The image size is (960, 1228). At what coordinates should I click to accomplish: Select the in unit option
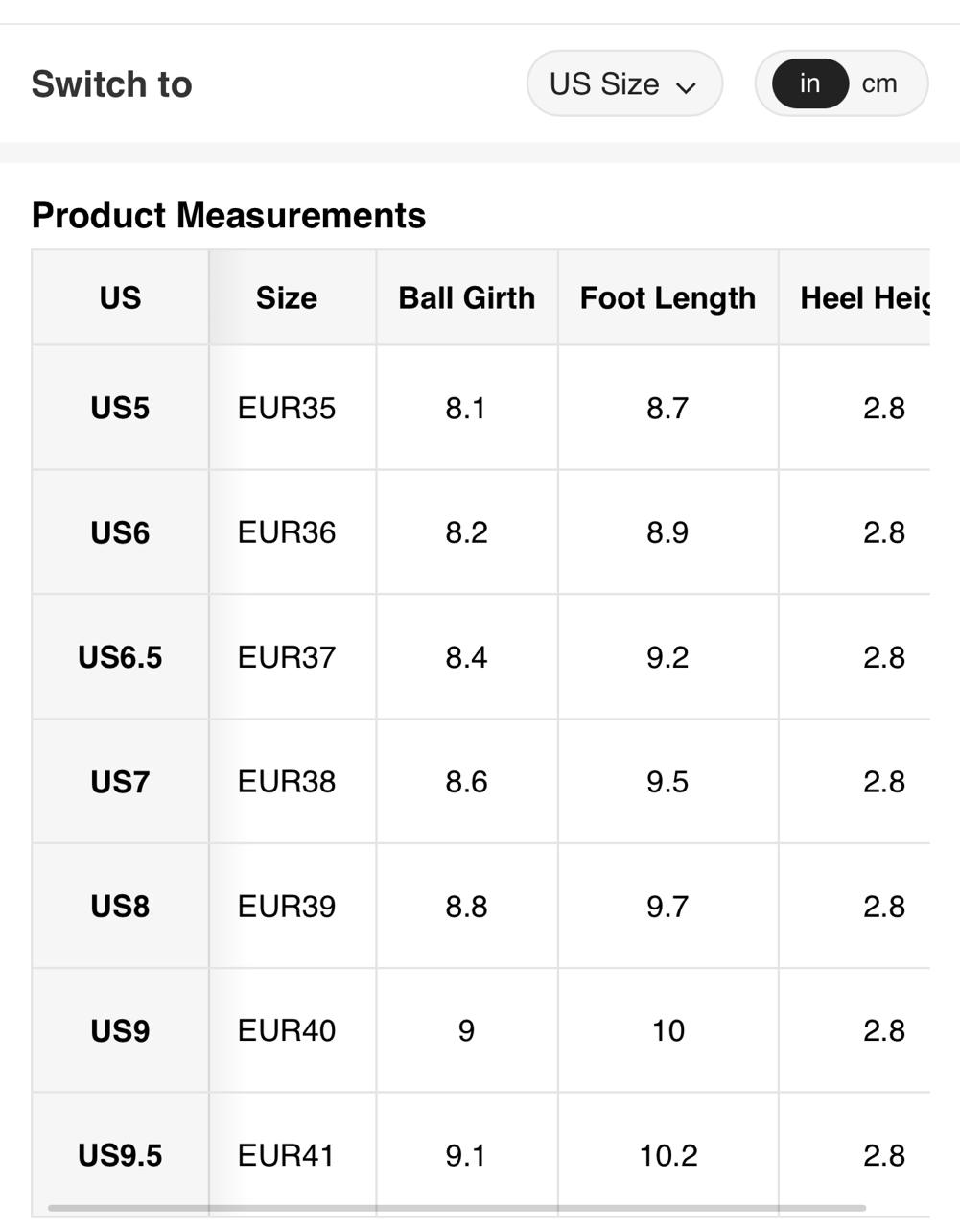click(809, 83)
